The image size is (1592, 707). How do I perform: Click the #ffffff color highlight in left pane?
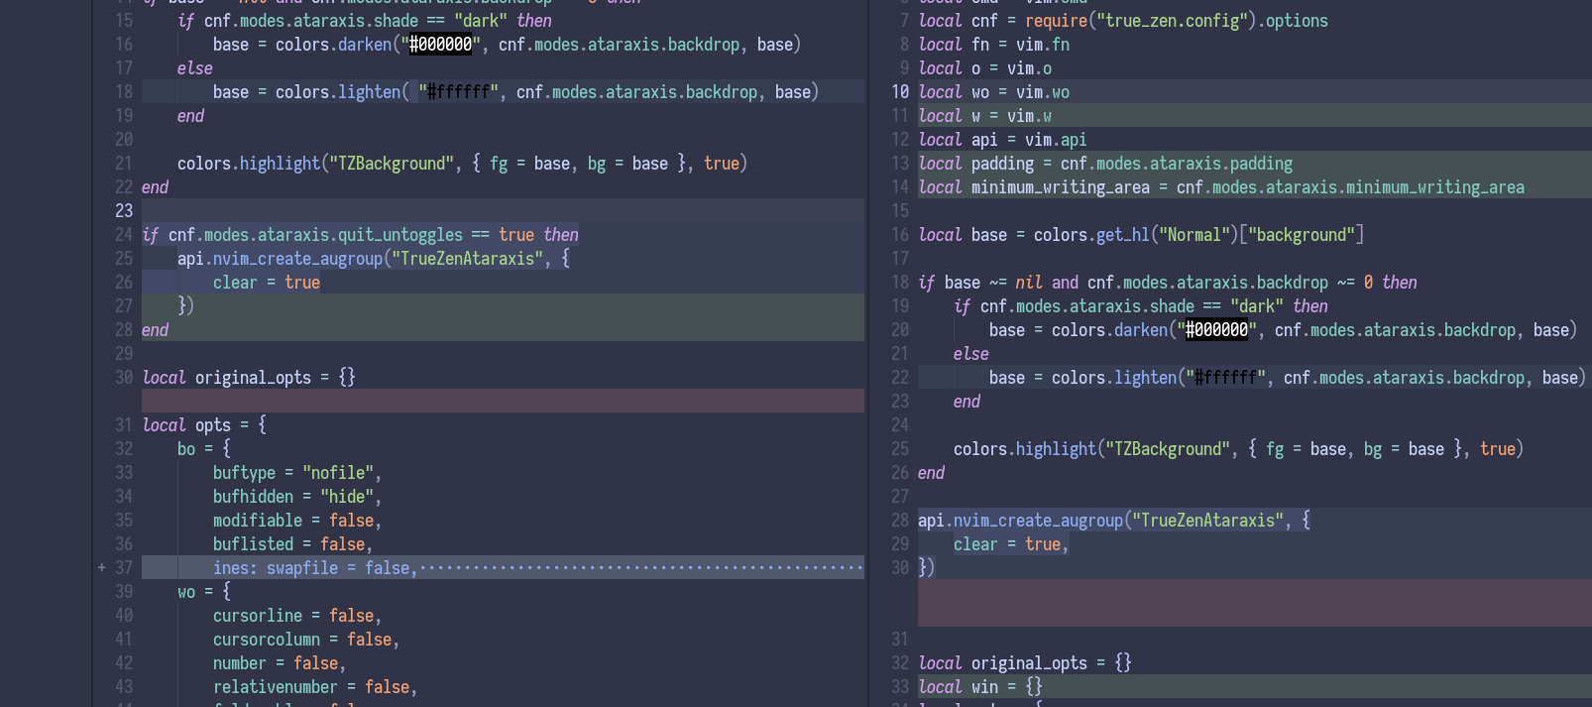point(458,92)
